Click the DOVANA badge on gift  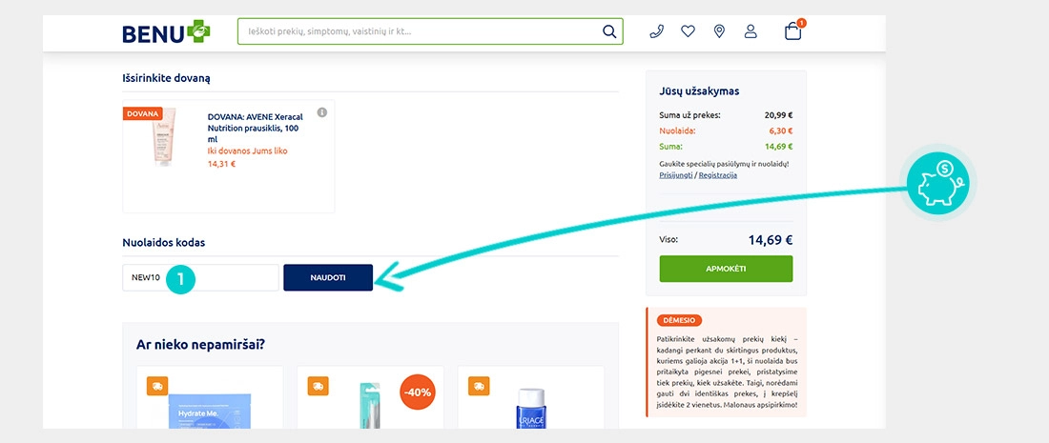coord(143,113)
